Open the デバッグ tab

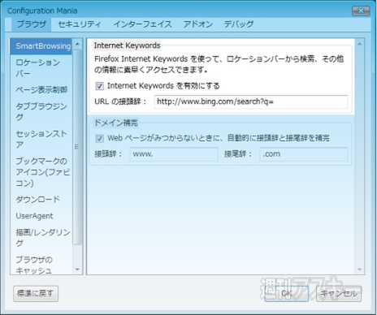click(x=239, y=24)
